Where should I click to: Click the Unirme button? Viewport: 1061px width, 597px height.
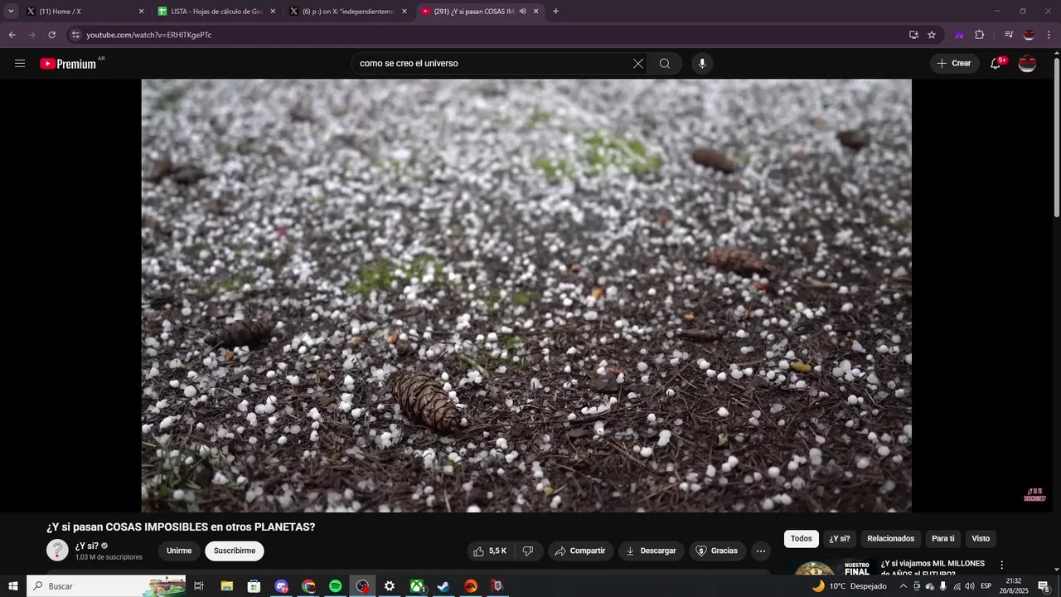(x=179, y=551)
